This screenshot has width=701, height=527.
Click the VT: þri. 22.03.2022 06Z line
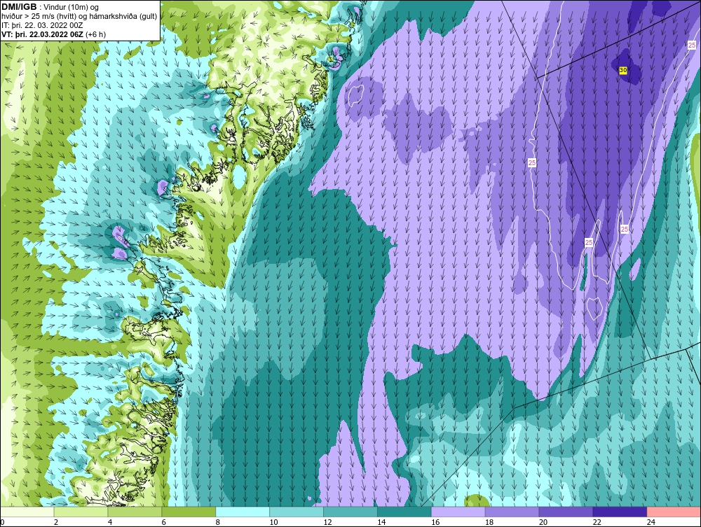[x=54, y=34]
